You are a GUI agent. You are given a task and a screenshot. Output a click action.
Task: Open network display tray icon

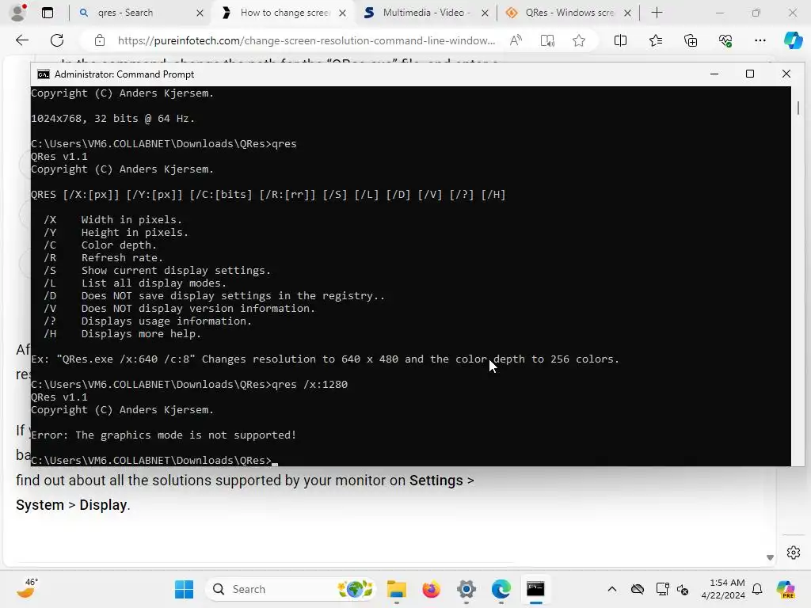pos(662,589)
